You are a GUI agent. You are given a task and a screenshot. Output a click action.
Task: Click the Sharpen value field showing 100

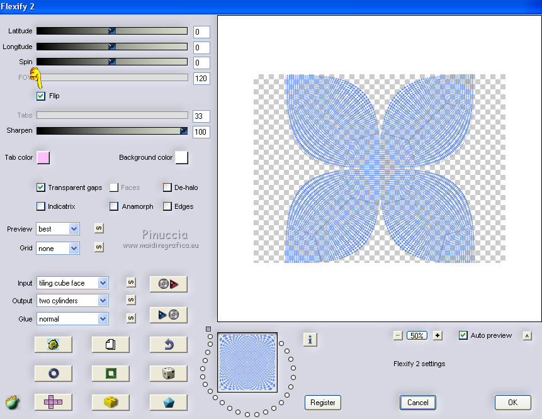(201, 132)
